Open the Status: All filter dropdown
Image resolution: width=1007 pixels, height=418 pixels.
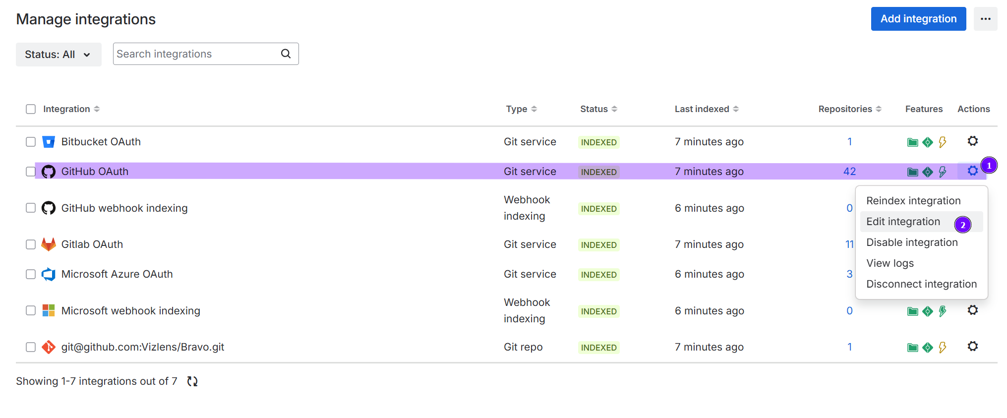point(59,55)
